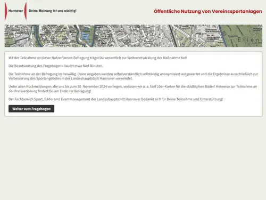Click the line 'Die Beantwortung des Fragebogens dauert'
The image size is (266, 200).
click(56, 66)
